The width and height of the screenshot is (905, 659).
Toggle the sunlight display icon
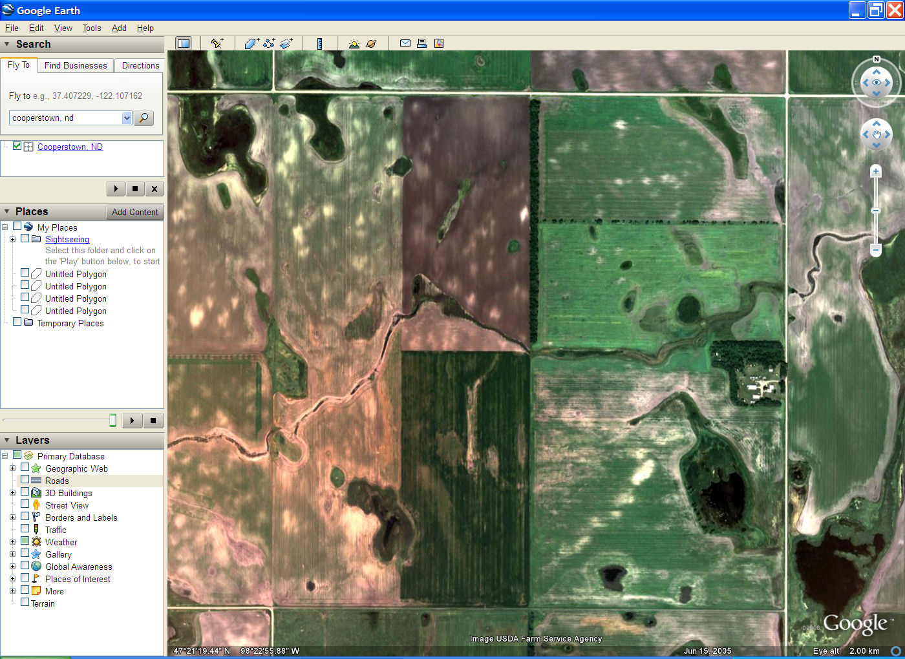pyautogui.click(x=354, y=43)
